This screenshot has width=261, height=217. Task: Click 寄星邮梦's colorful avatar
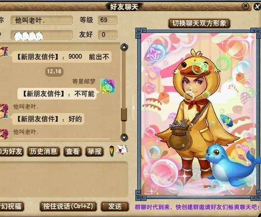(108, 86)
